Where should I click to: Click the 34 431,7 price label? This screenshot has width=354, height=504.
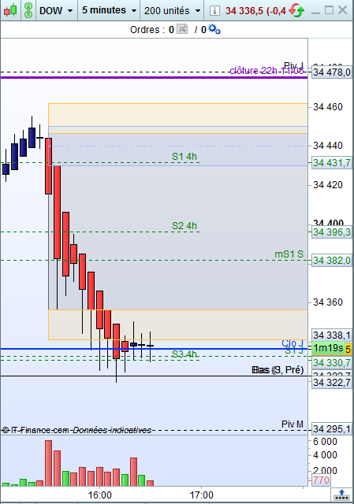coord(332,163)
